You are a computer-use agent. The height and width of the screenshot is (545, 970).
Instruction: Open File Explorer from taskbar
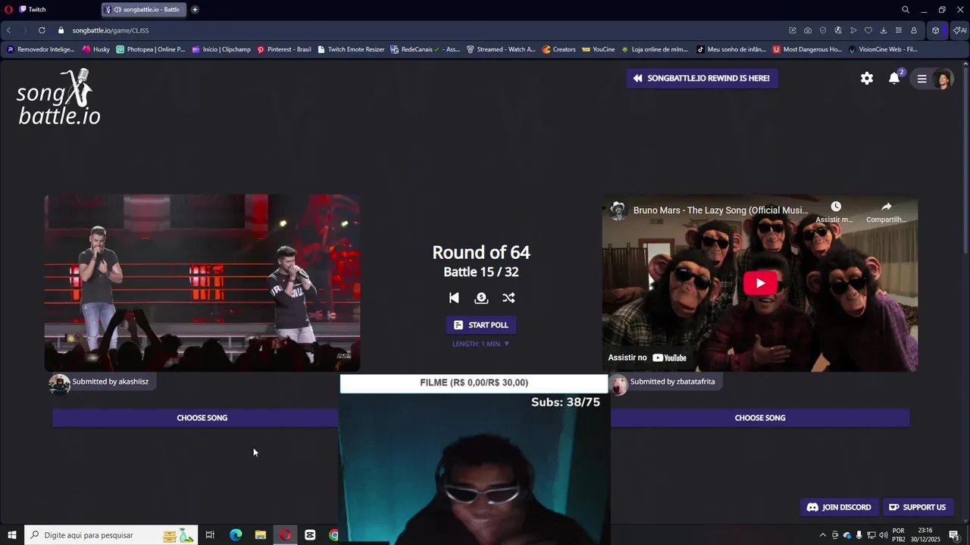coord(260,535)
